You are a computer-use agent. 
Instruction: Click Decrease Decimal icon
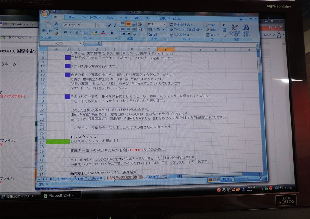tap(156, 34)
